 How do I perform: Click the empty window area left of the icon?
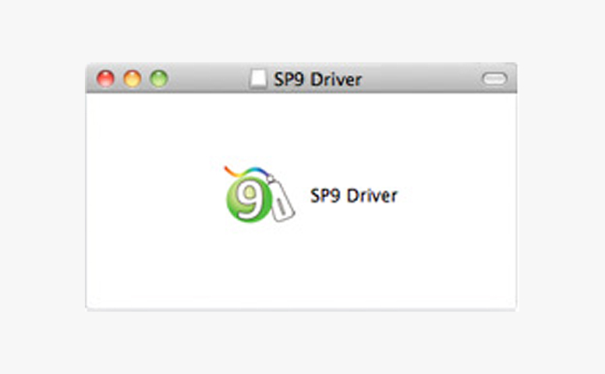coord(148,195)
